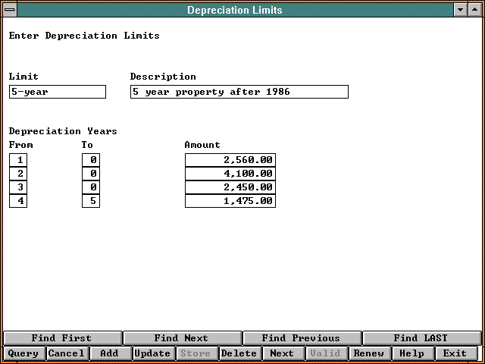Open the window system control menu
Screen dimensions: 485x364
[x=10, y=10]
